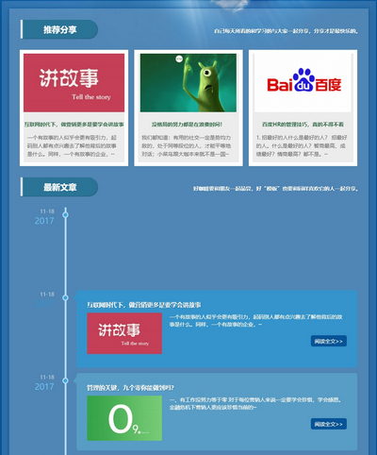Open the 讲故事 'Tell the story' recommended card image
The image size is (377, 455).
74,83
